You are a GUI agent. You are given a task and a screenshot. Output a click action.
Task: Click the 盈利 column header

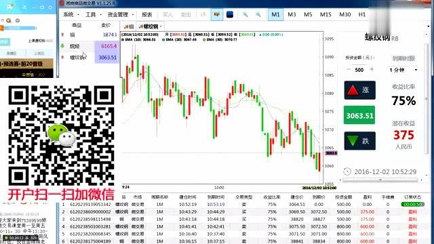coord(368,197)
